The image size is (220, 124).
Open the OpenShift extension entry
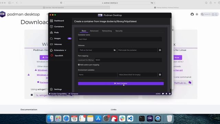tap(57, 55)
